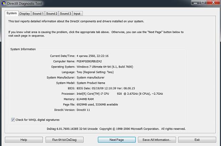Open the Sound 1 tab
Screen dimensions: 221x146
coord(38,14)
